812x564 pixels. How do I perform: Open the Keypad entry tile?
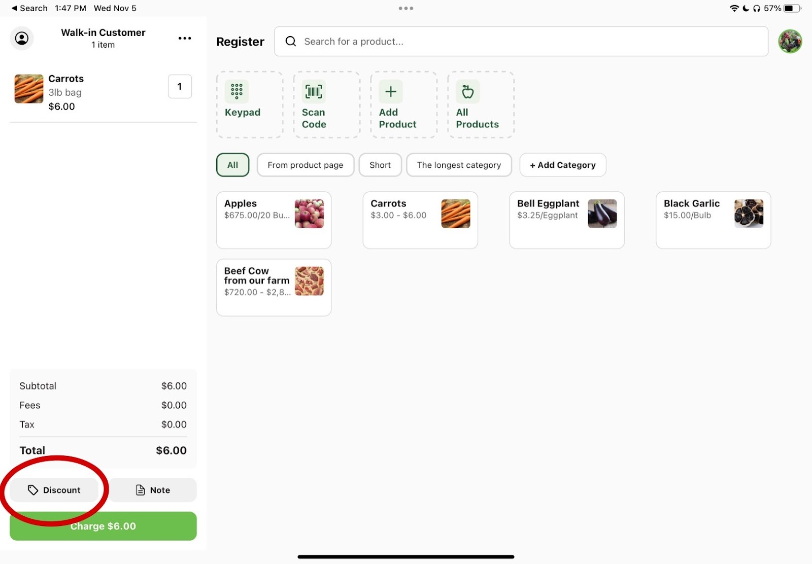(x=250, y=104)
